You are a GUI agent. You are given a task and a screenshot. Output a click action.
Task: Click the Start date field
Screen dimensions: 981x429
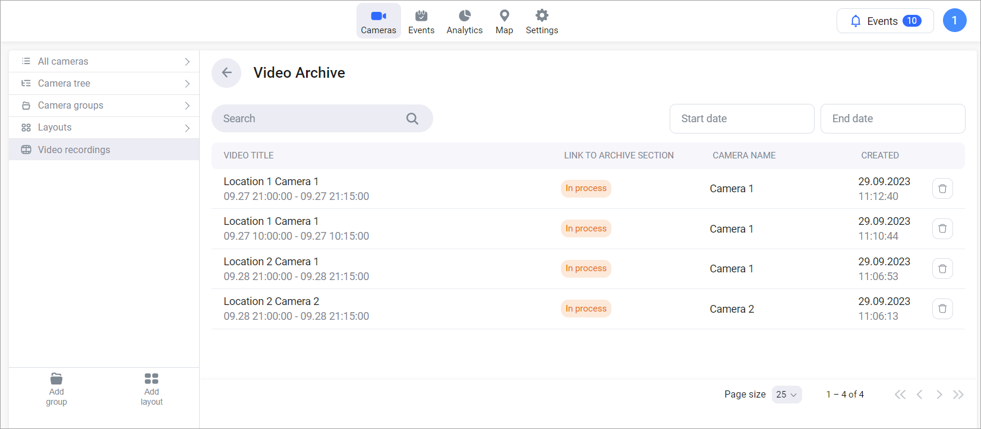[741, 119]
